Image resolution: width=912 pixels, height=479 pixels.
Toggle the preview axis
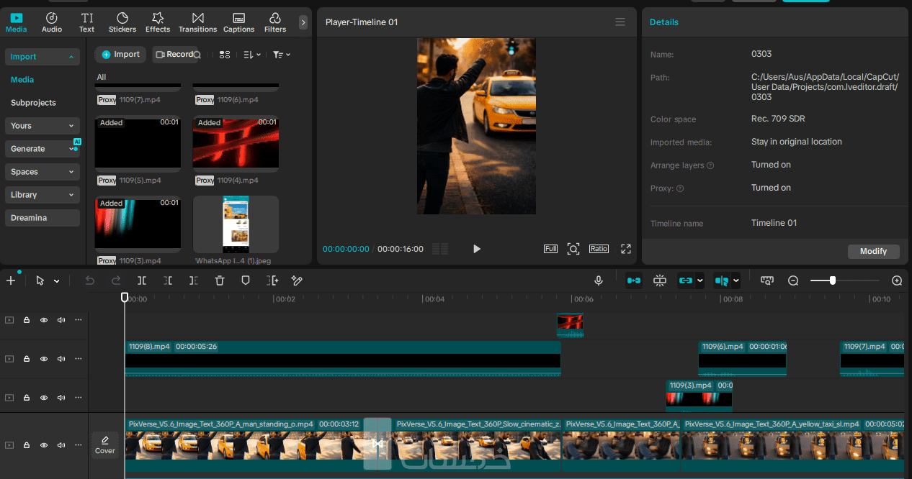722,280
